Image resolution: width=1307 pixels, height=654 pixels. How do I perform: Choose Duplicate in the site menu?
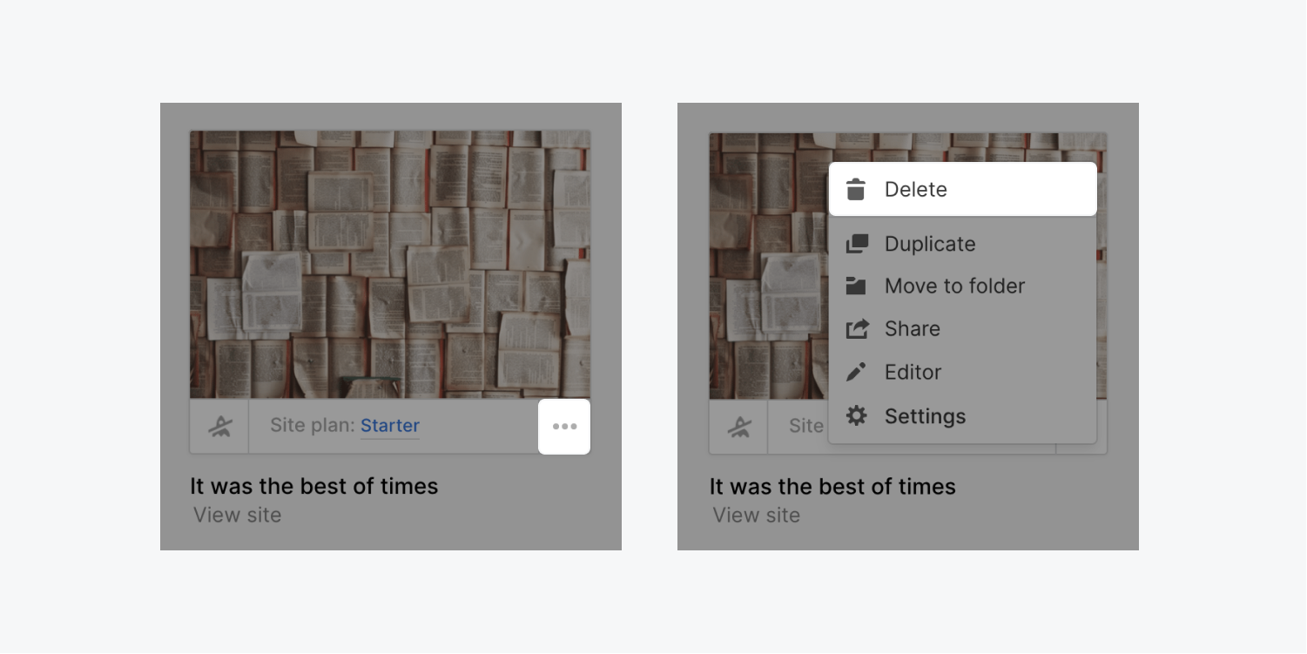[963, 244]
